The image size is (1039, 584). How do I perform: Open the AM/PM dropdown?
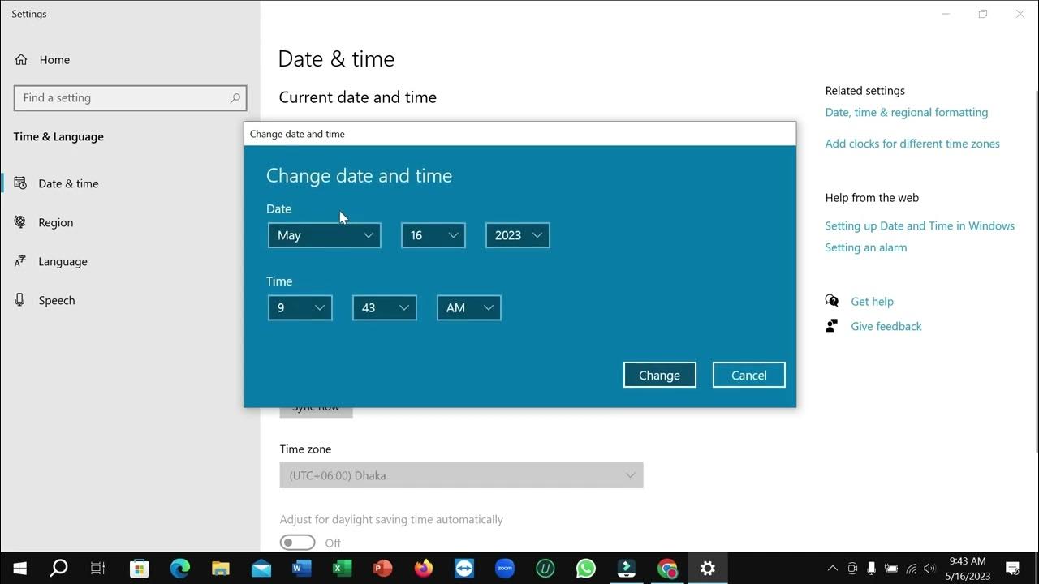[469, 307]
